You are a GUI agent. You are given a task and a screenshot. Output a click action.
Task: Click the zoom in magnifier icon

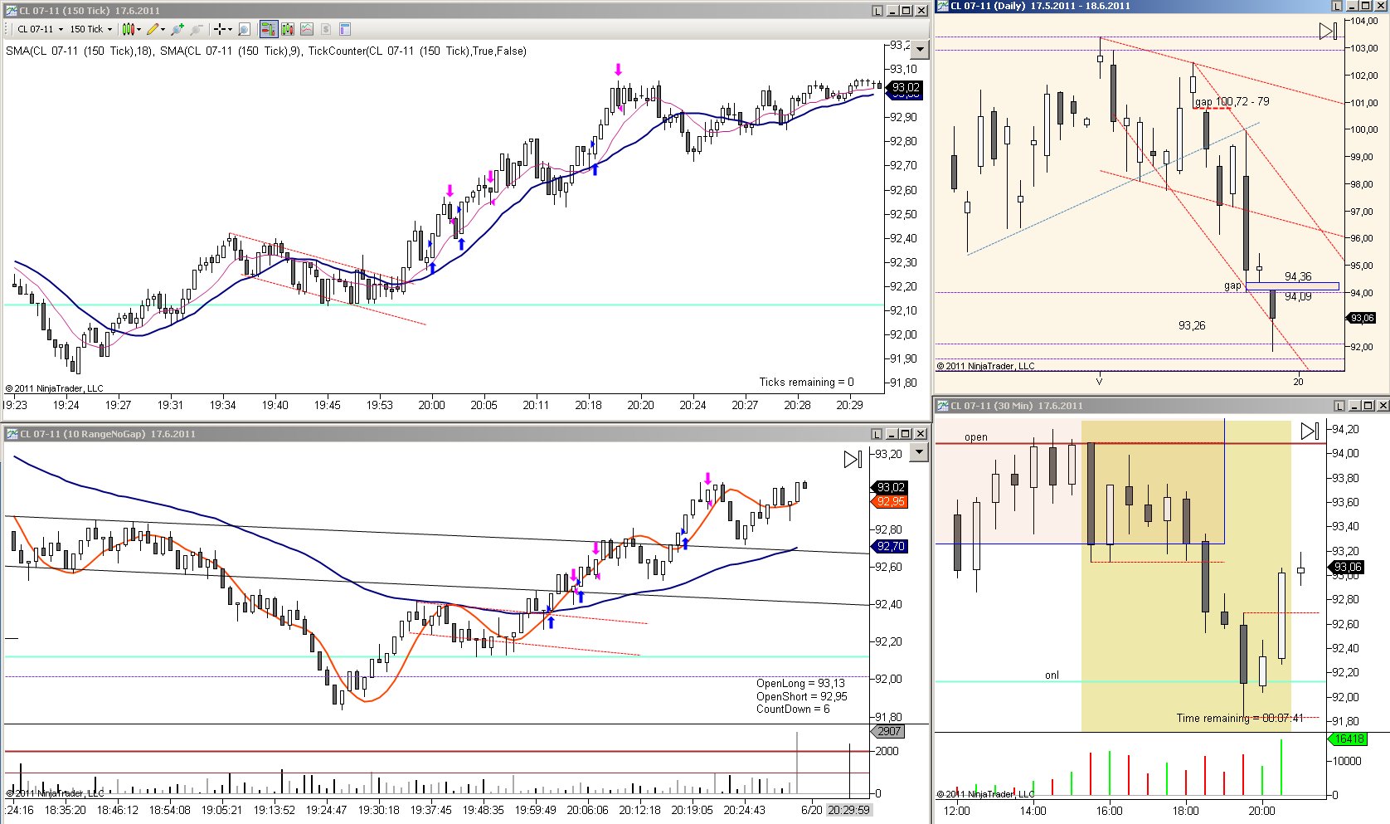coord(177,29)
